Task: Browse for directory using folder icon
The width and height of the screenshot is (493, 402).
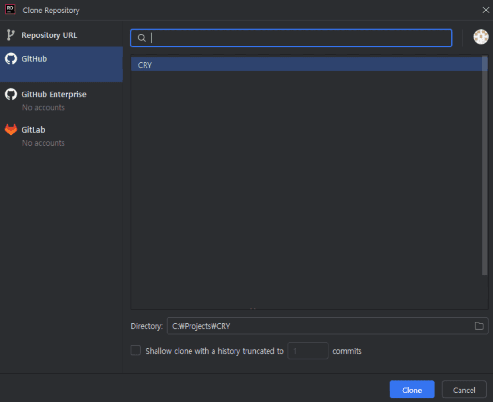Action: tap(479, 326)
